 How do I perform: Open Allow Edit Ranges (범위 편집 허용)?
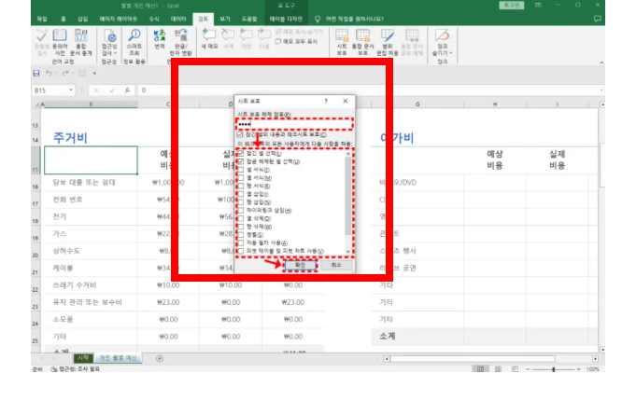click(388, 42)
